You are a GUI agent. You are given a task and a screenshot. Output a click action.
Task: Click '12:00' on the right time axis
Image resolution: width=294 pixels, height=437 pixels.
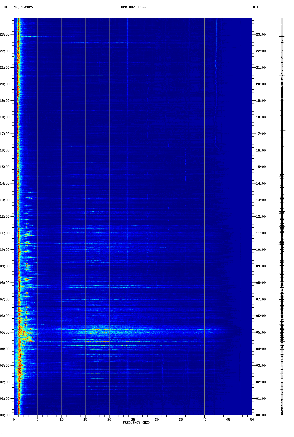coord(261,217)
